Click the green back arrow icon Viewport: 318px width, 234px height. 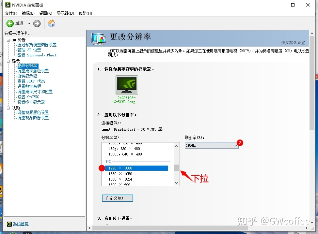(x=10, y=23)
